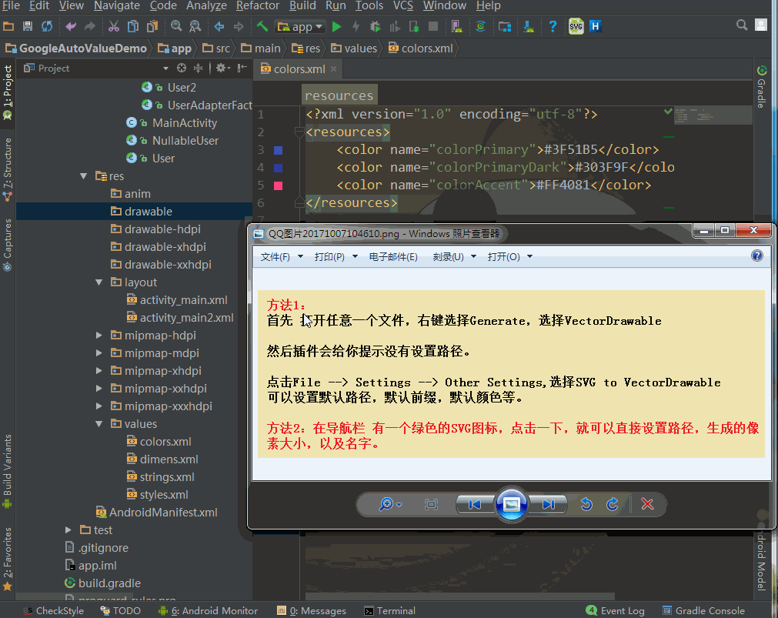Open search with the magnifier icon

pos(741,24)
